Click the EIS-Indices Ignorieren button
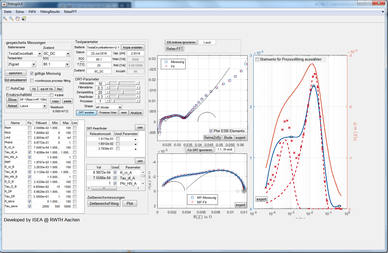 tap(181, 42)
